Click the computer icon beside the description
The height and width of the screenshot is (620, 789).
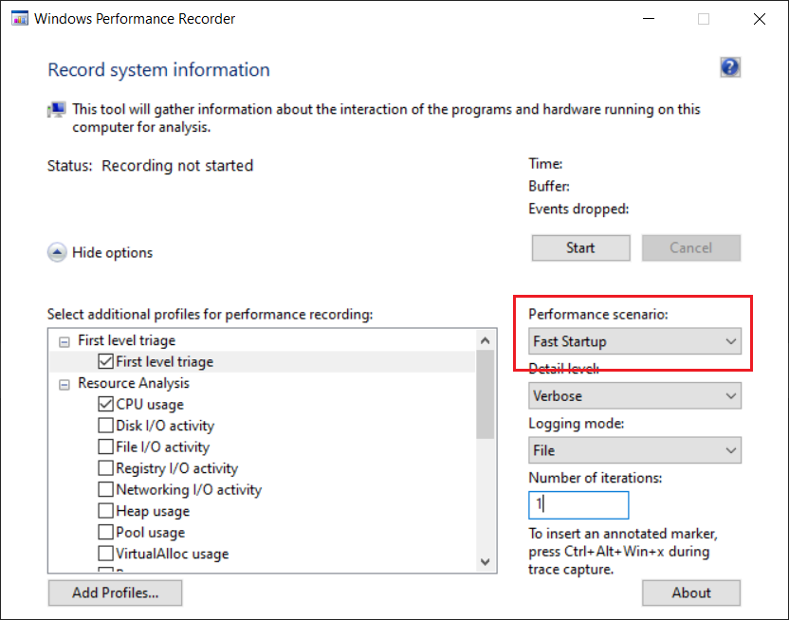[56, 110]
